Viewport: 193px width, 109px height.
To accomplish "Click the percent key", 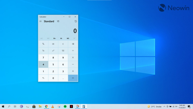I will (43, 44).
